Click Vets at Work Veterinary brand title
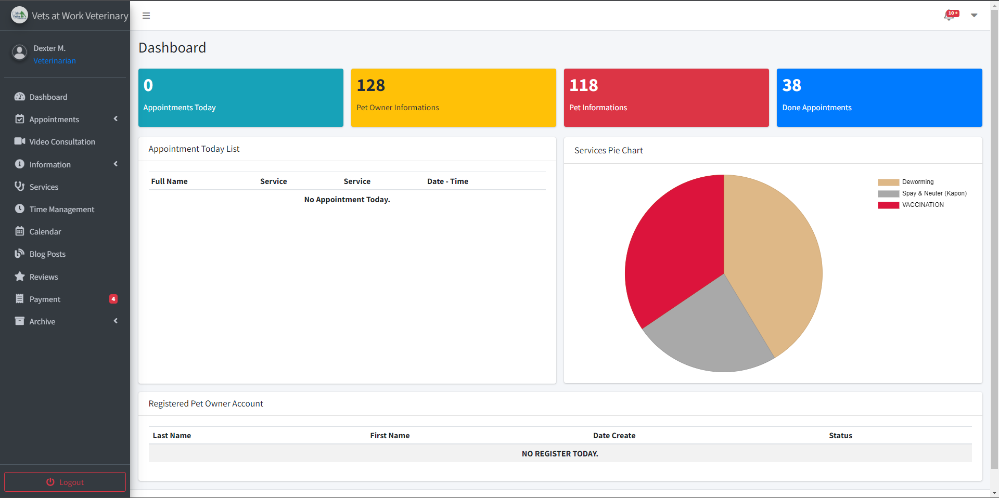 click(80, 16)
